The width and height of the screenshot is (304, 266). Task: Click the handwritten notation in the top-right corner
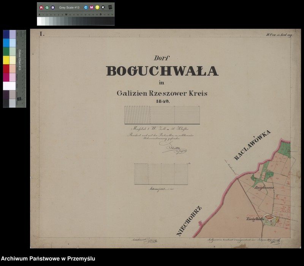pos(280,34)
